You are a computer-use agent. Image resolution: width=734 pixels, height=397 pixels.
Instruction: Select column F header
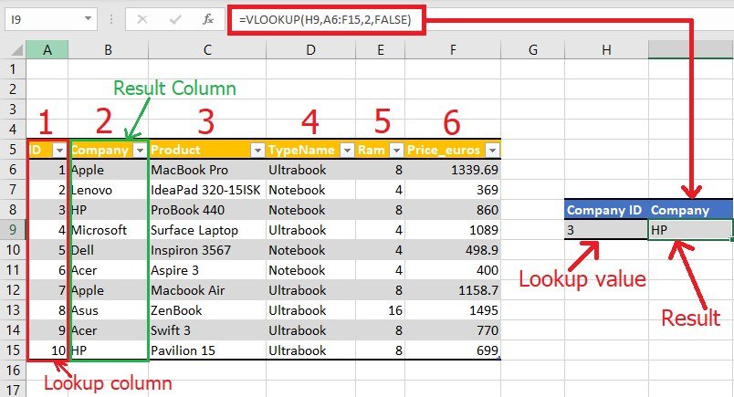453,49
